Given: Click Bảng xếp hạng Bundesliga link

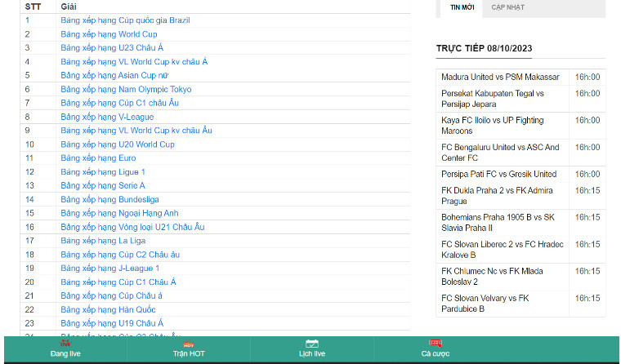Looking at the screenshot, I should [109, 199].
